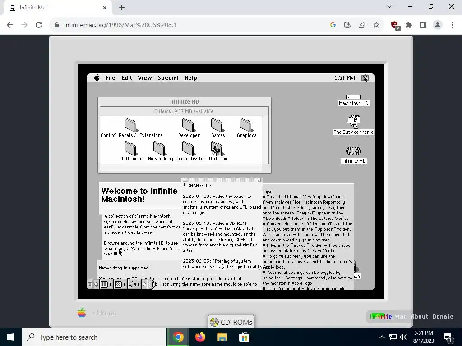Go back in the browser
The height and width of the screenshot is (346, 462).
pos(10,25)
